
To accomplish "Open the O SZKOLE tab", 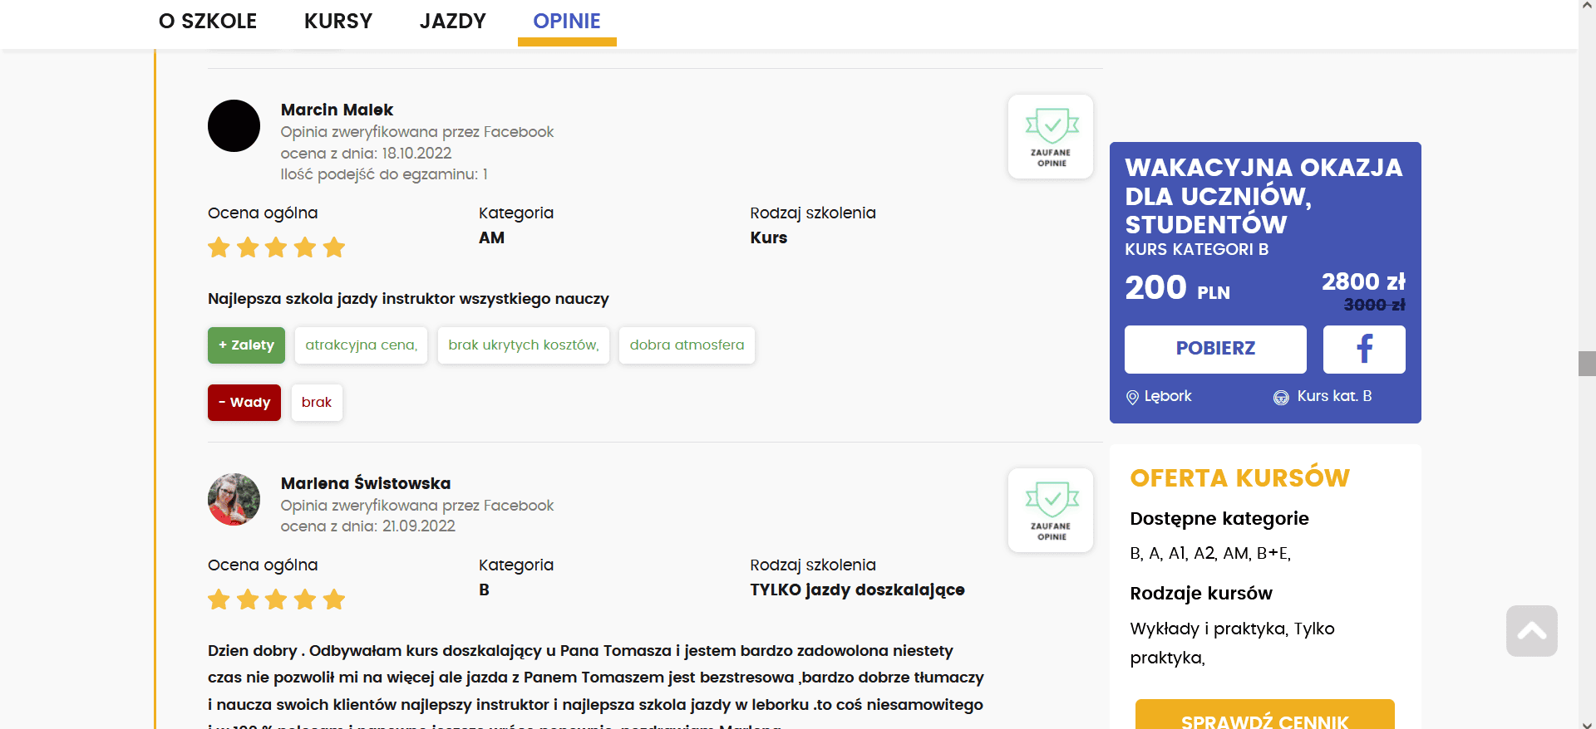I will pyautogui.click(x=208, y=22).
